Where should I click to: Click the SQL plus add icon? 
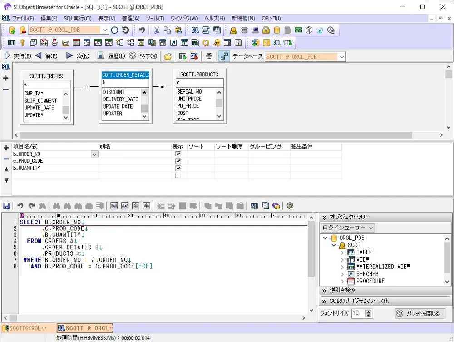(194, 56)
